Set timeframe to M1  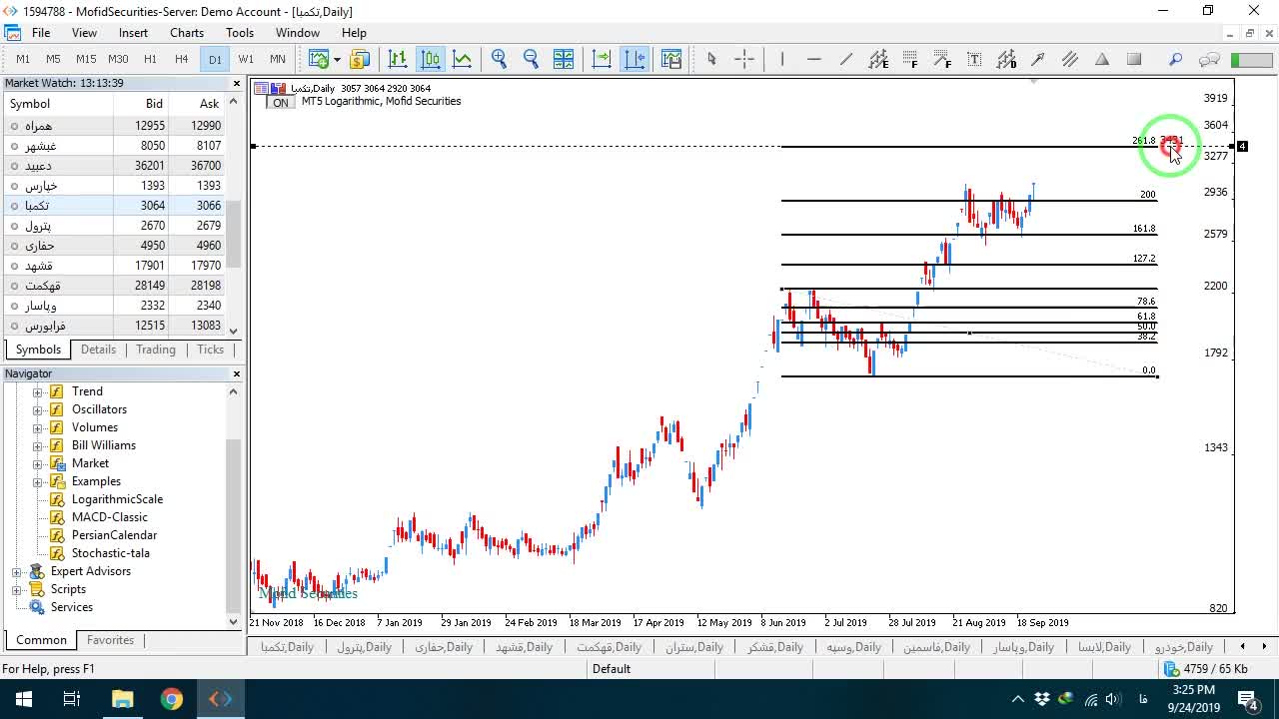pos(23,59)
